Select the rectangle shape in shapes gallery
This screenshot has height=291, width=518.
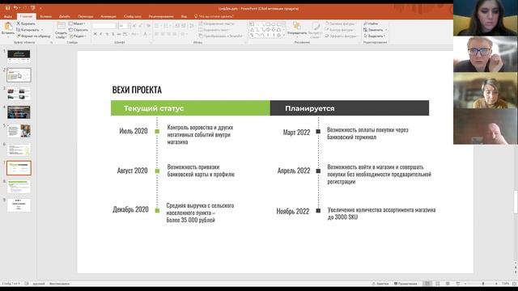click(x=268, y=24)
